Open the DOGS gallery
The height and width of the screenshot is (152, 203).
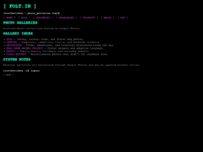[9, 39]
